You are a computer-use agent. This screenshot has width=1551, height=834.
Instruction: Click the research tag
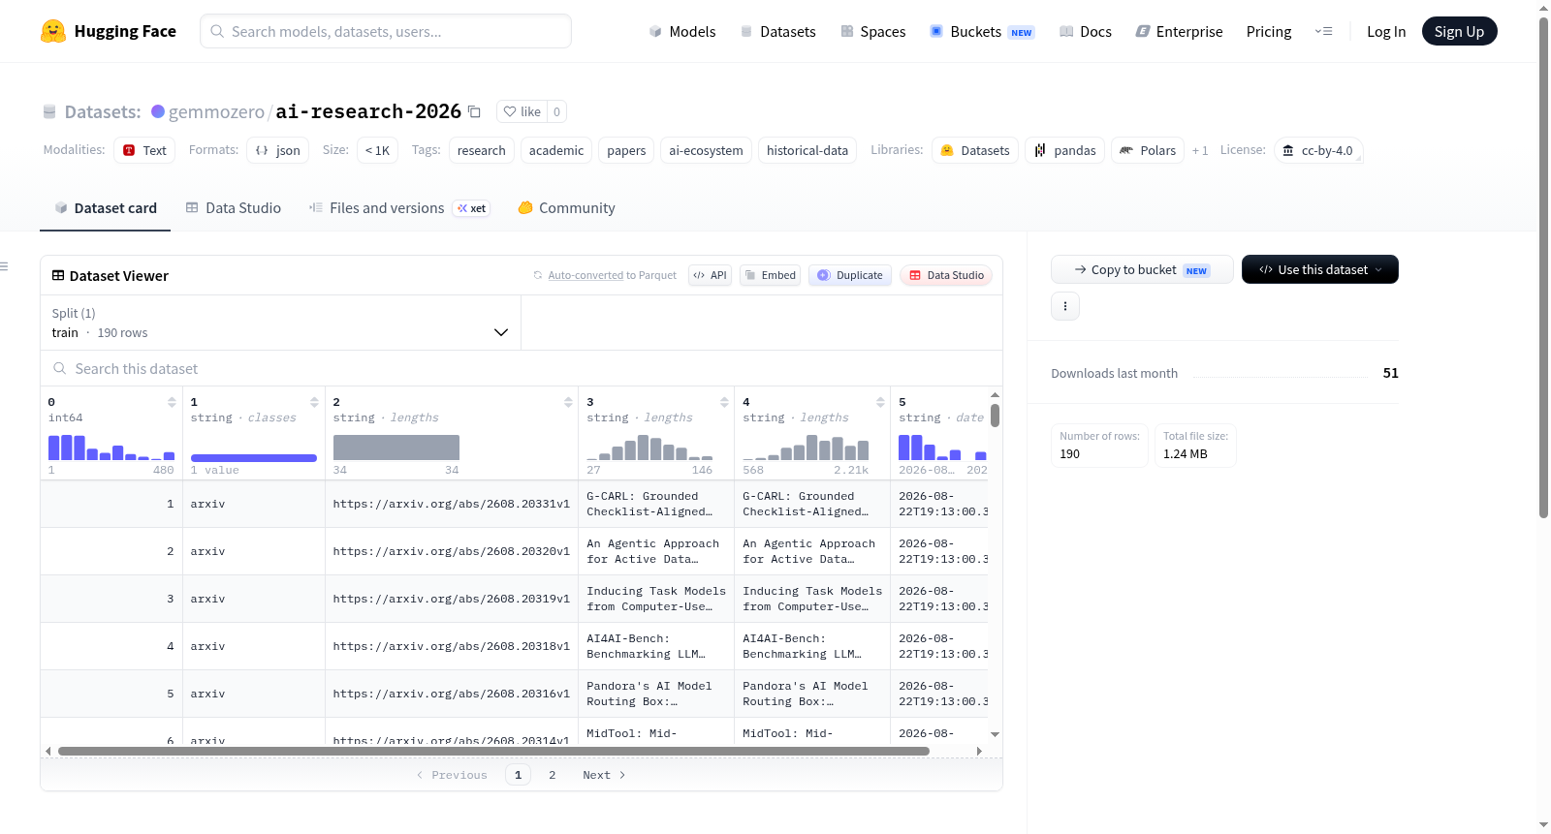point(482,150)
